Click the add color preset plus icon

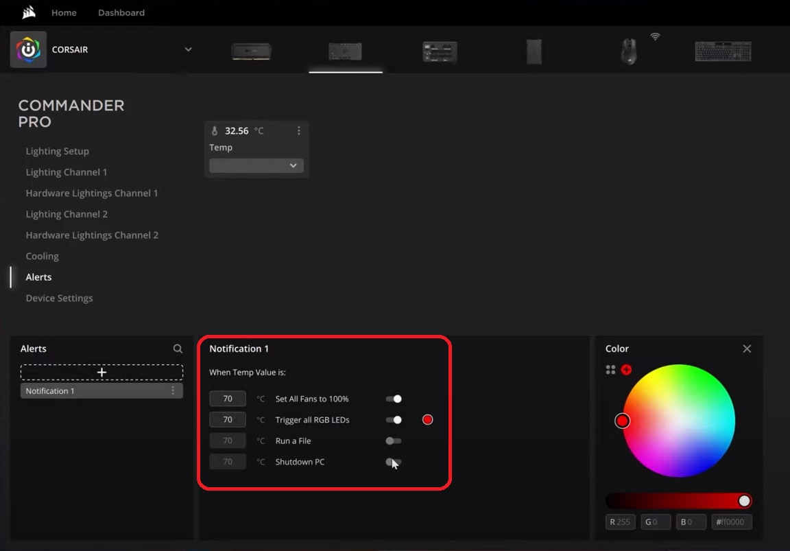[x=626, y=370]
